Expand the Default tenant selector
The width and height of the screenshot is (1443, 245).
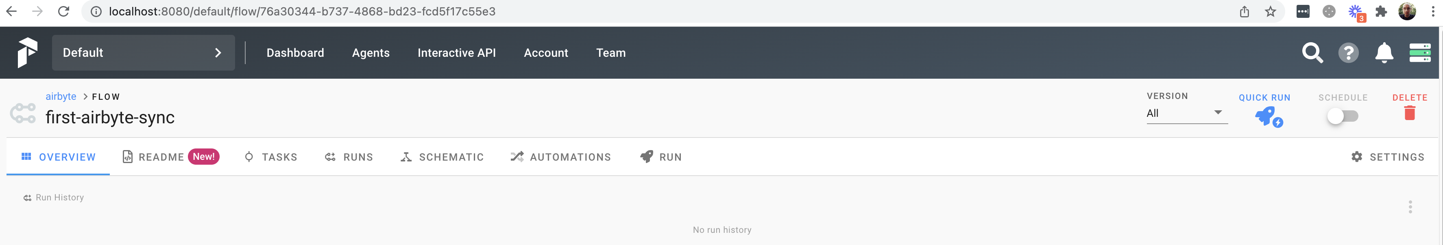coord(144,53)
